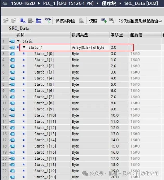Click tag icon in row 1
The width and height of the screenshot is (164, 180).
pyautogui.click(x=12, y=41)
